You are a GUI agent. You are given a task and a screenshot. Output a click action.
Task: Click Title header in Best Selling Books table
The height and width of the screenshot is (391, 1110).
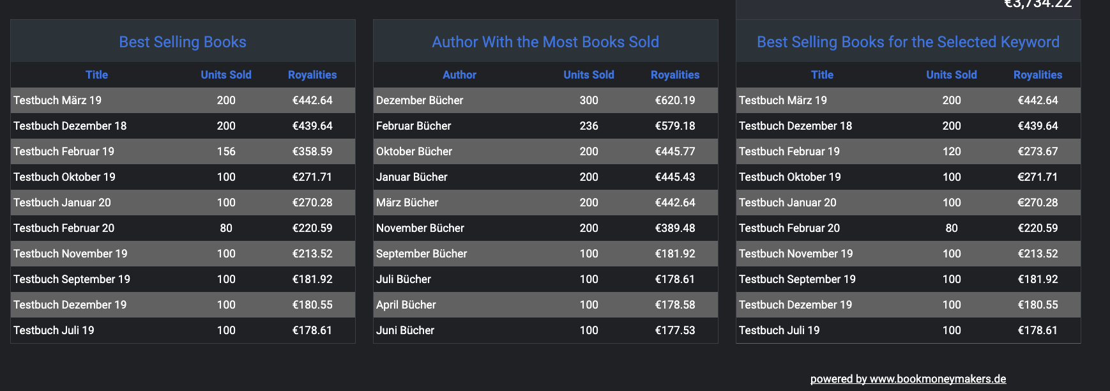pyautogui.click(x=96, y=75)
